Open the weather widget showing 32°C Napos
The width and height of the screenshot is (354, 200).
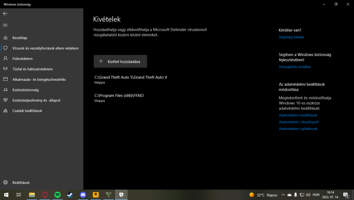click(263, 195)
